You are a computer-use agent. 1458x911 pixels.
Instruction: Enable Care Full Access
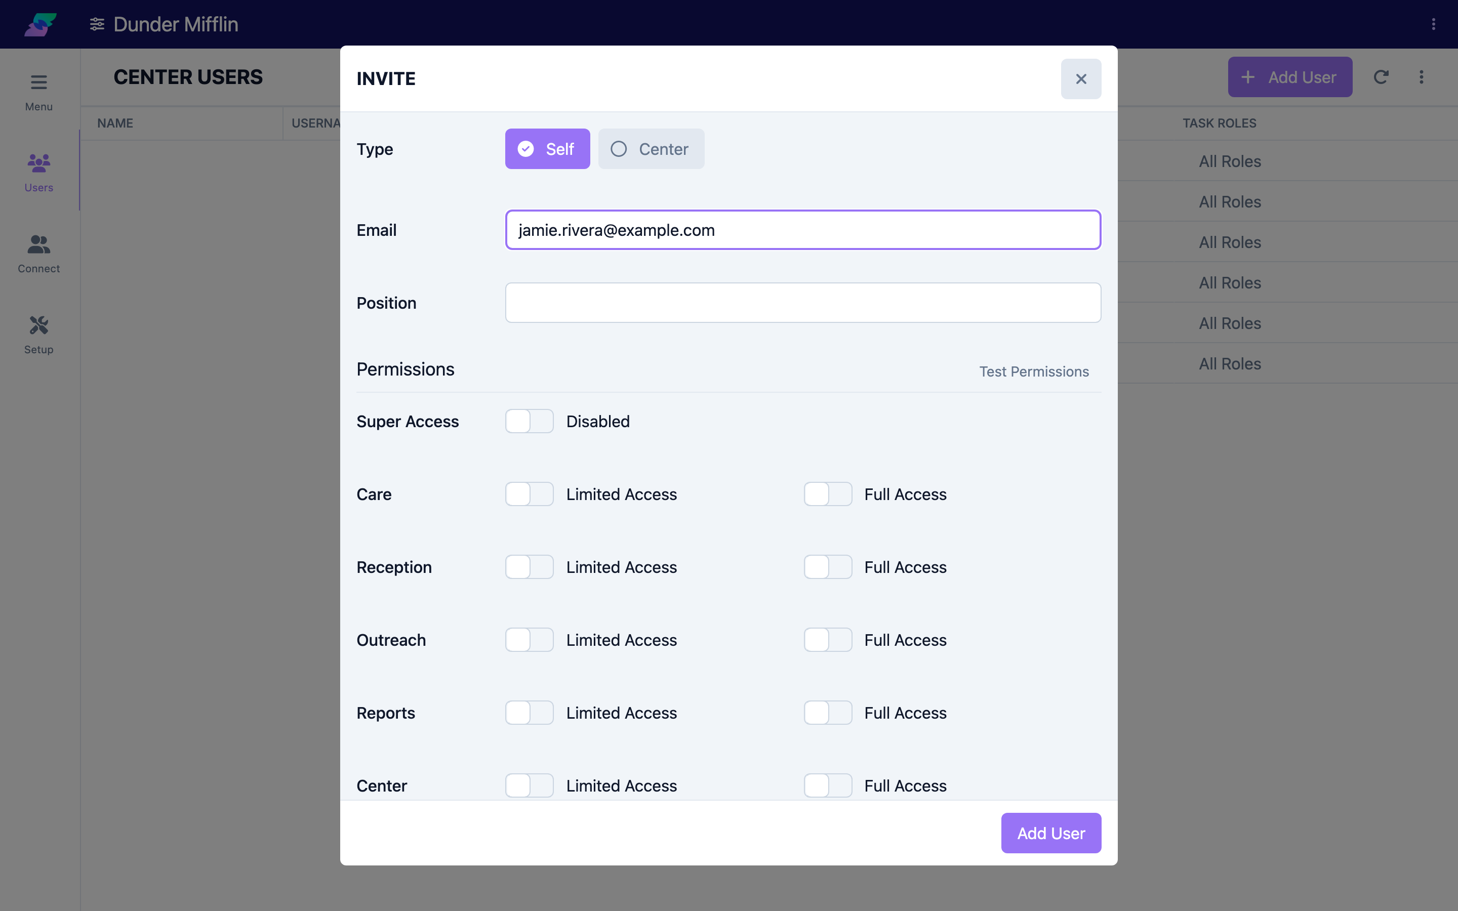(x=828, y=494)
